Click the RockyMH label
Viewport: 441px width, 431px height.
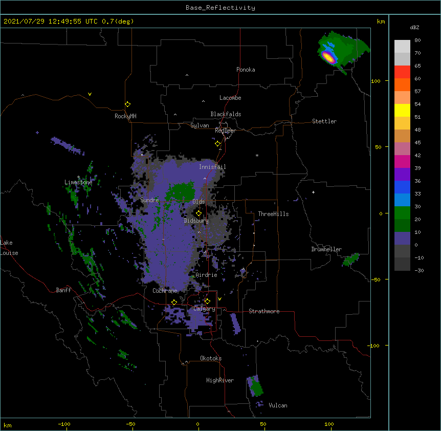tap(125, 116)
